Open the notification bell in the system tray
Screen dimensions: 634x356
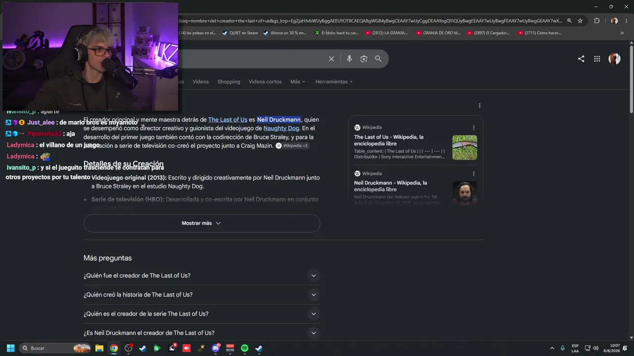point(625,348)
